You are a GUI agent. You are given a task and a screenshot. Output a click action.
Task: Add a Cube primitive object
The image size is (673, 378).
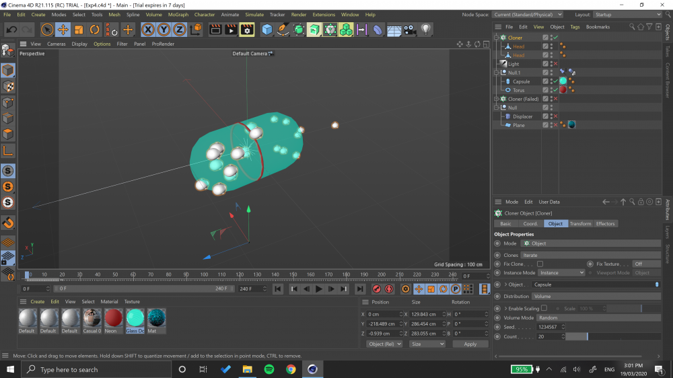pos(267,29)
